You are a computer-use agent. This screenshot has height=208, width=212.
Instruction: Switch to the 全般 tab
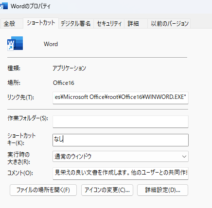tap(11, 24)
